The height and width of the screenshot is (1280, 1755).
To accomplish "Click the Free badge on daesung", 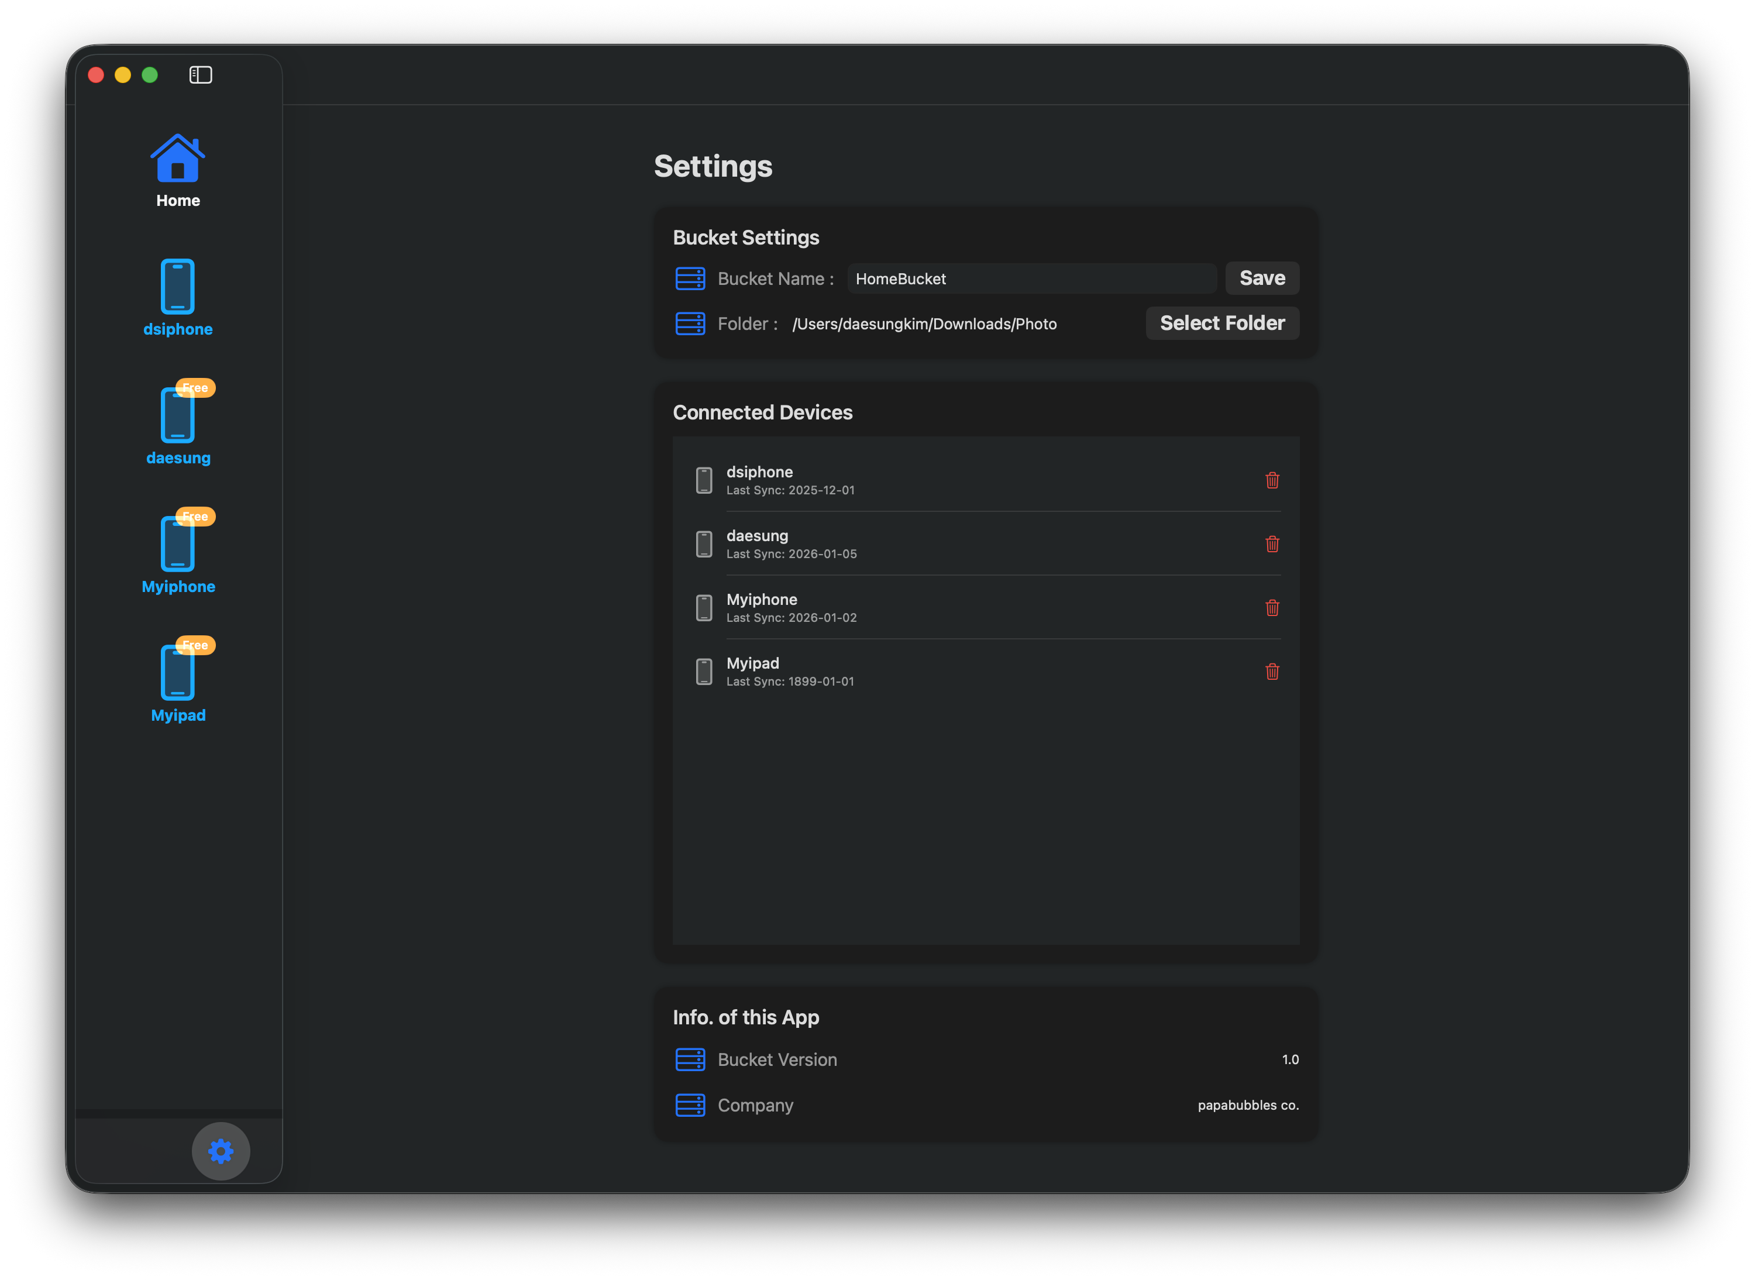I will (195, 387).
